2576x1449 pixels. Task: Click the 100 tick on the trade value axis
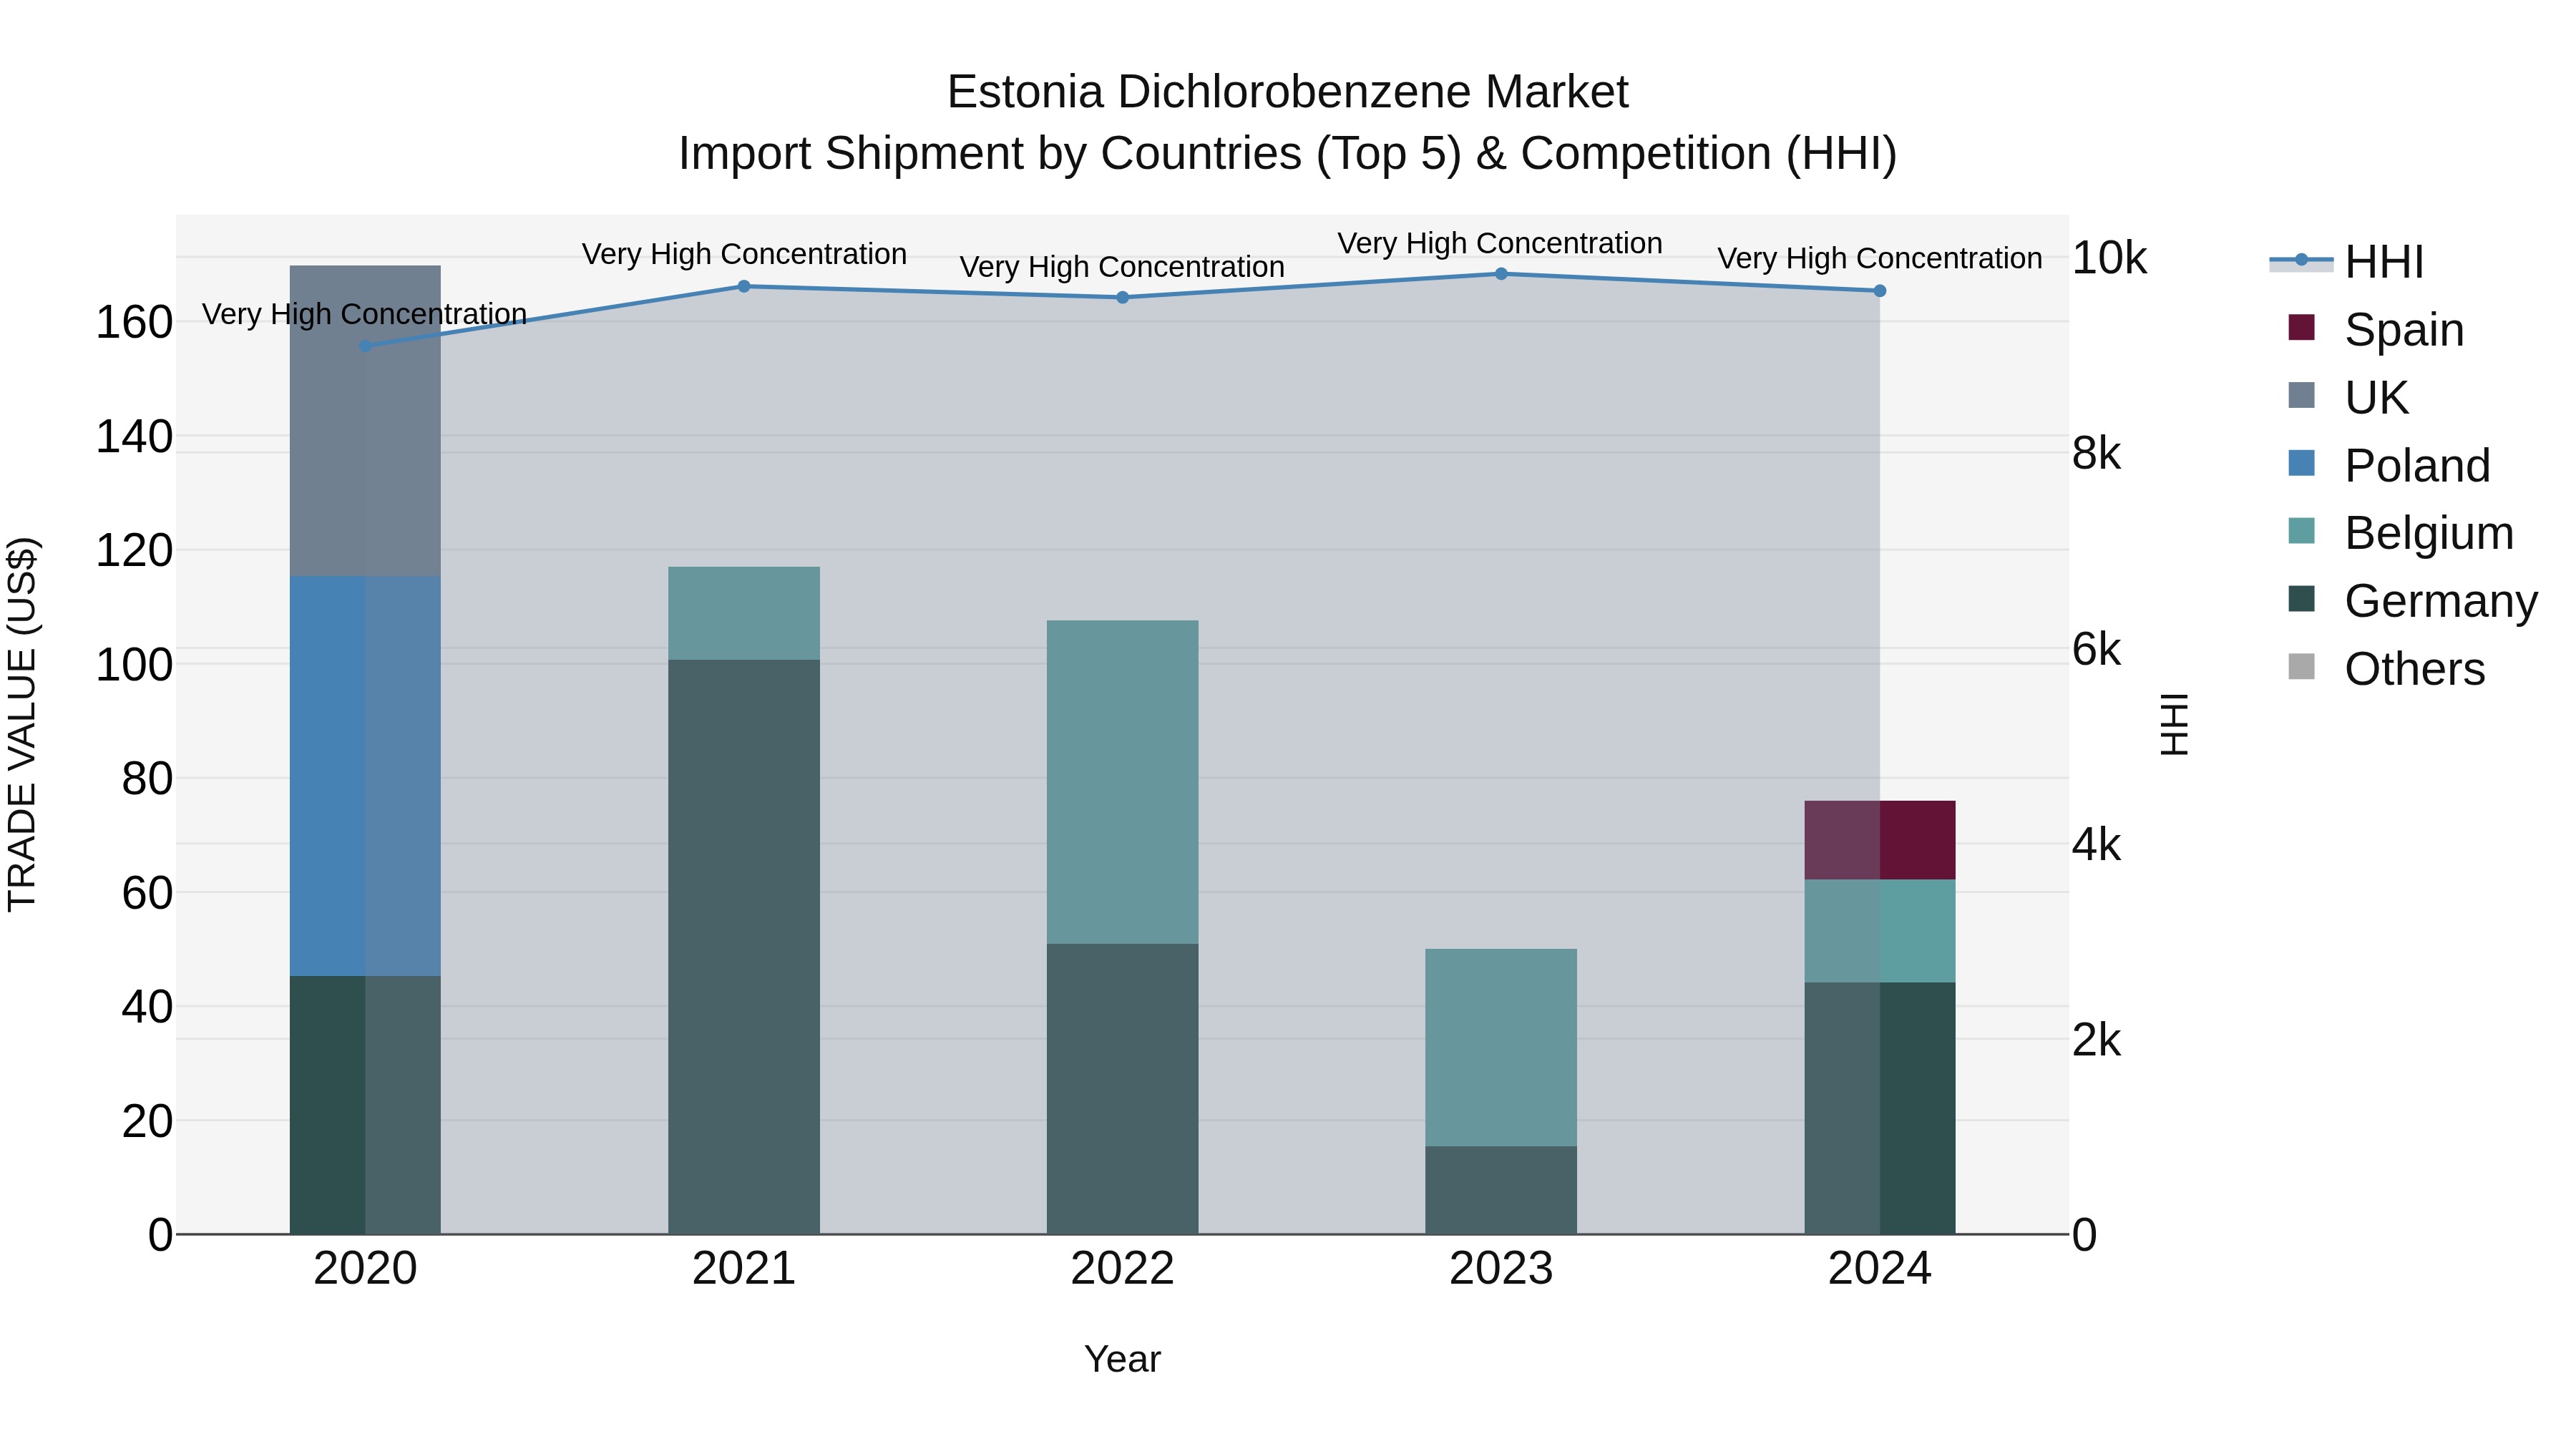tap(134, 665)
